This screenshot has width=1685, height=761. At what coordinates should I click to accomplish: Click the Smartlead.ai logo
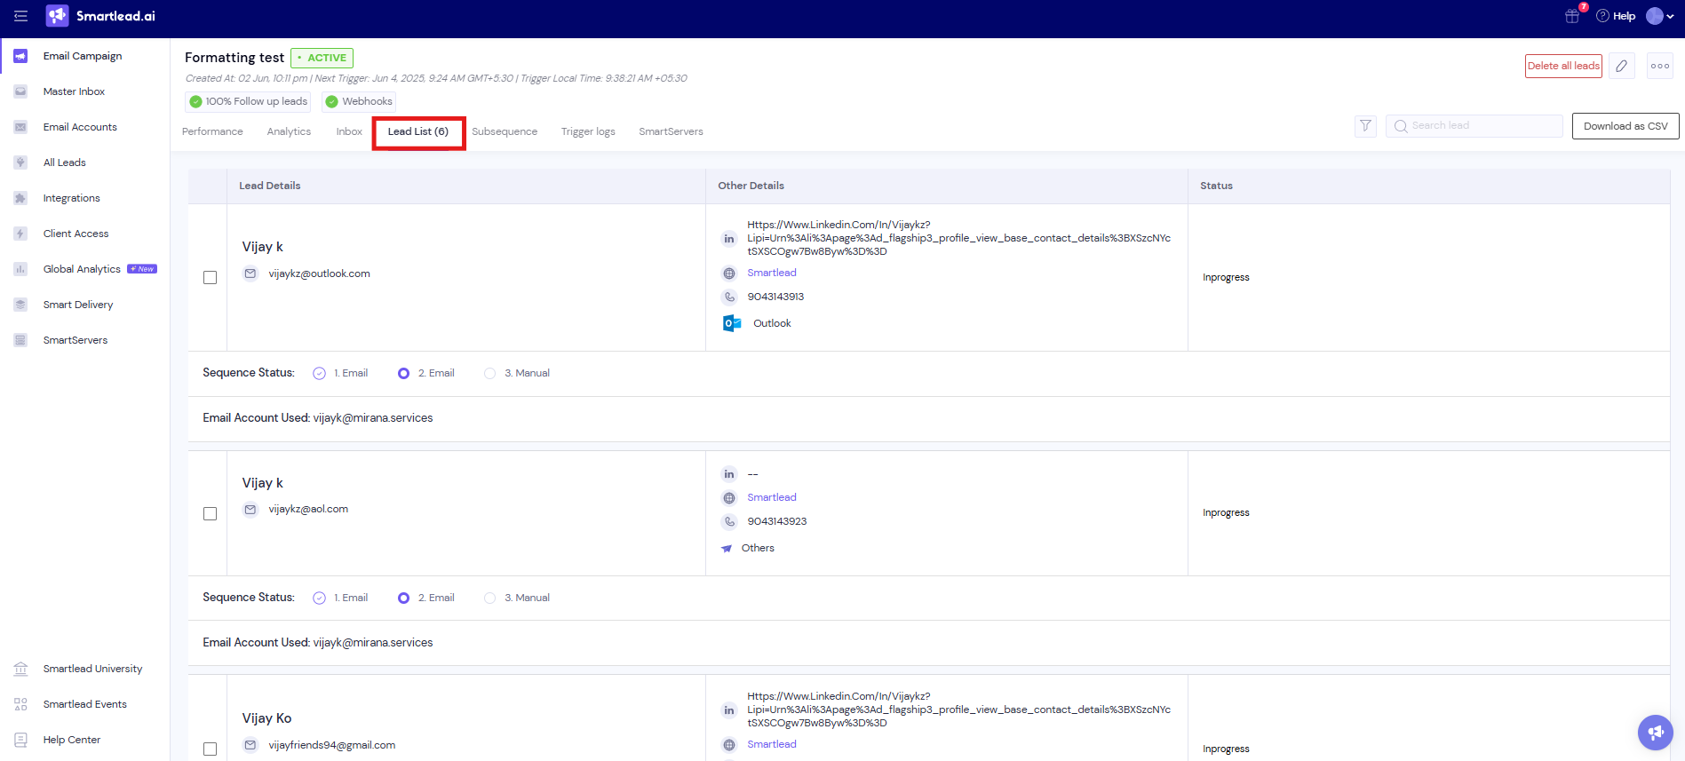point(100,16)
